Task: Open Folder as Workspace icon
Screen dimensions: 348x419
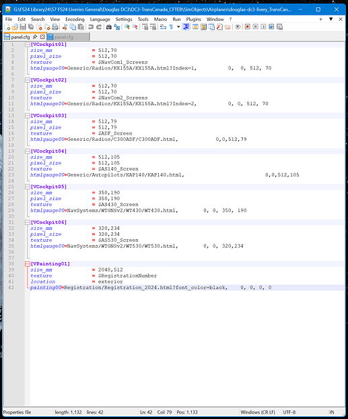Action: [x=228, y=27]
